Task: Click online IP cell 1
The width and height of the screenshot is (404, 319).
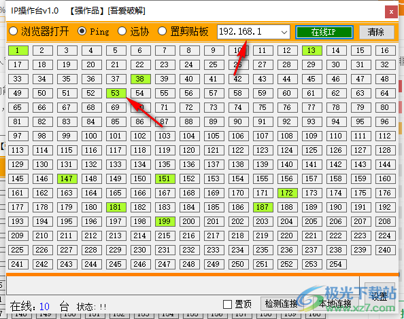Action: tap(18, 50)
